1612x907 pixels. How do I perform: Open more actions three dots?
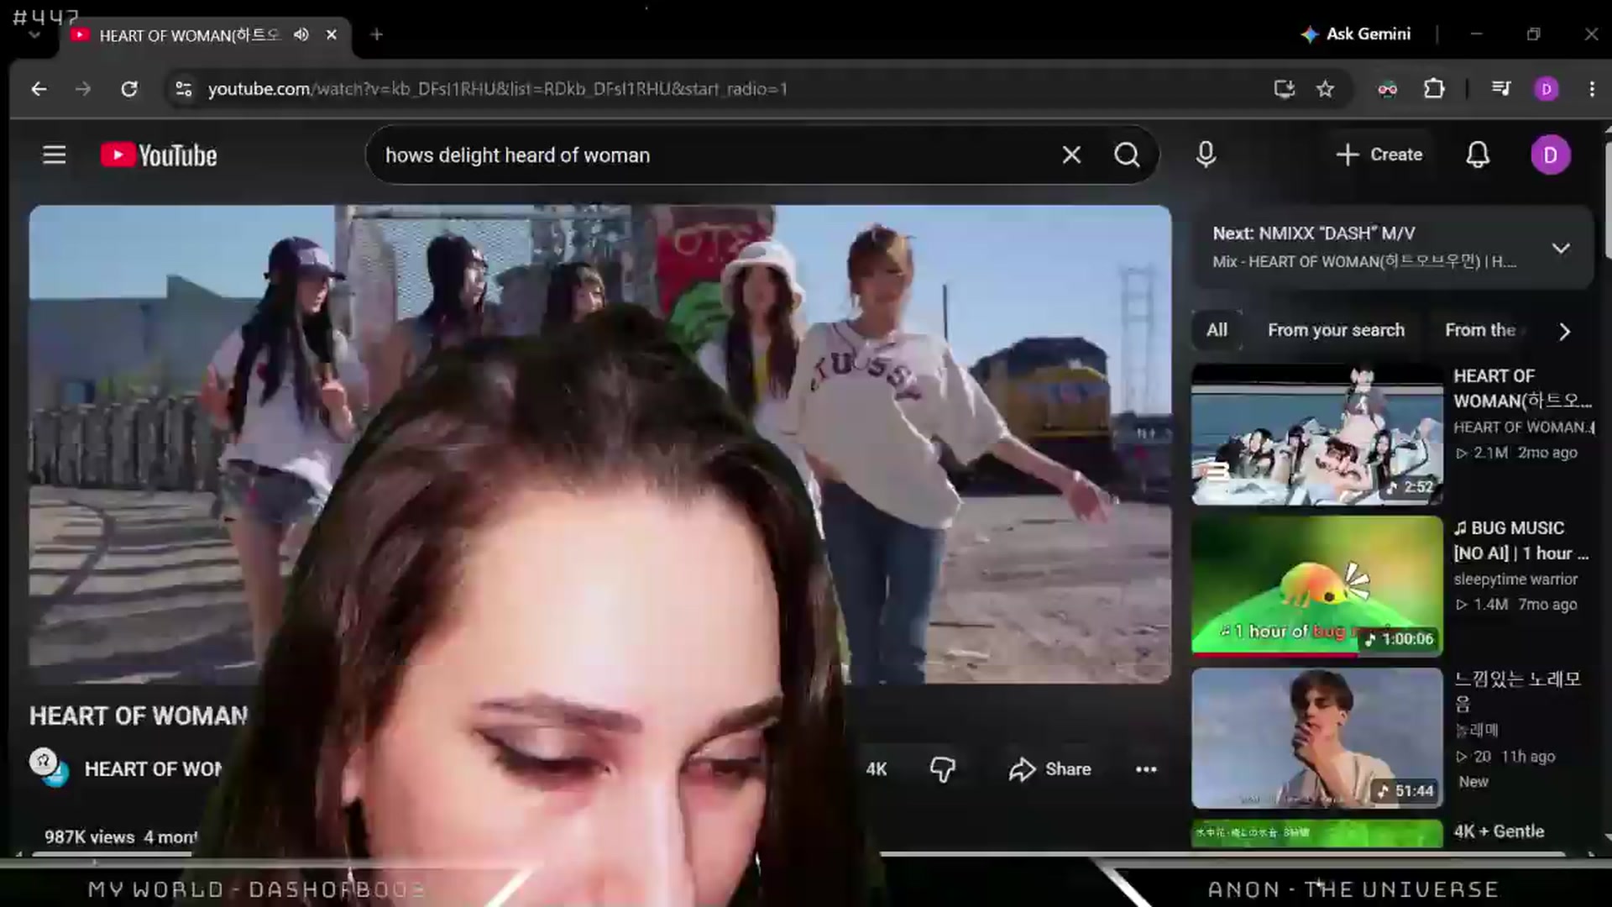pos(1146,769)
